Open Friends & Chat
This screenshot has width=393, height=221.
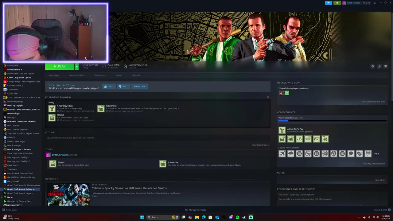(x=382, y=210)
